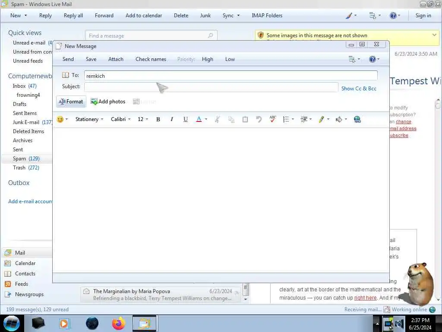
Task: Click Attach in the New Message toolbar
Action: [x=116, y=59]
